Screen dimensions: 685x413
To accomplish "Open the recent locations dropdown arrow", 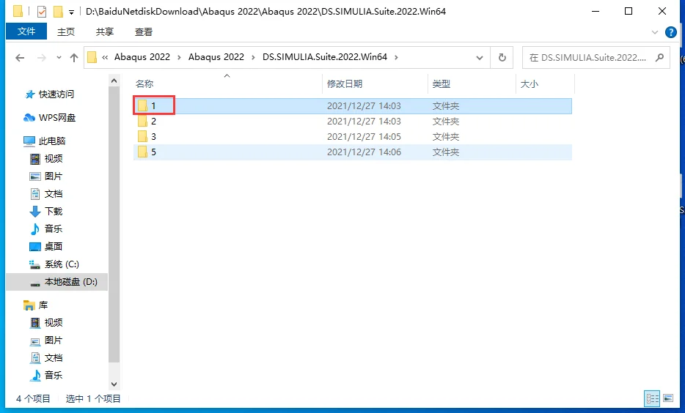I will [59, 58].
